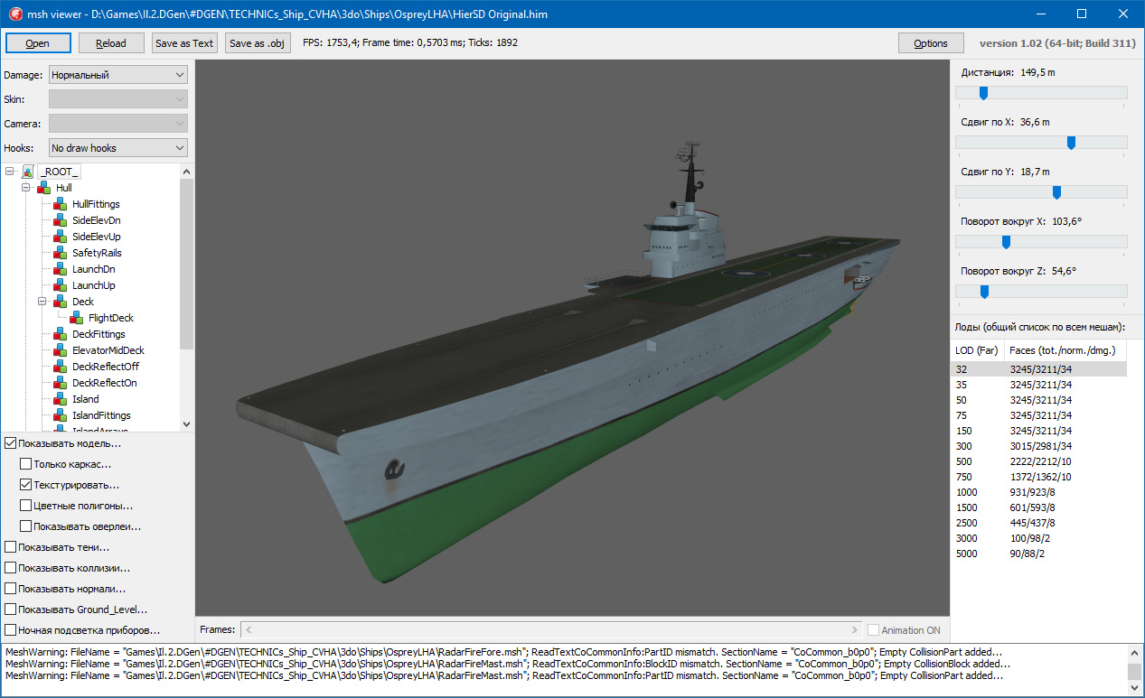Click the Island mesh icon
Image resolution: width=1145 pixels, height=698 pixels.
(61, 399)
